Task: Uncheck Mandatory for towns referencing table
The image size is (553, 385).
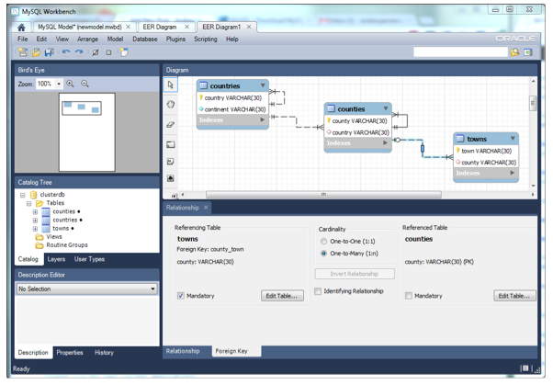Action: click(x=181, y=296)
